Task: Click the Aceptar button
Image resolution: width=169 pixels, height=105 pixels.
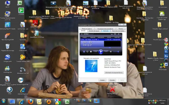Action: pos(102,80)
